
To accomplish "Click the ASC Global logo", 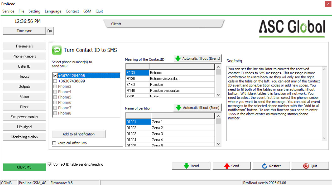I will (x=292, y=28).
